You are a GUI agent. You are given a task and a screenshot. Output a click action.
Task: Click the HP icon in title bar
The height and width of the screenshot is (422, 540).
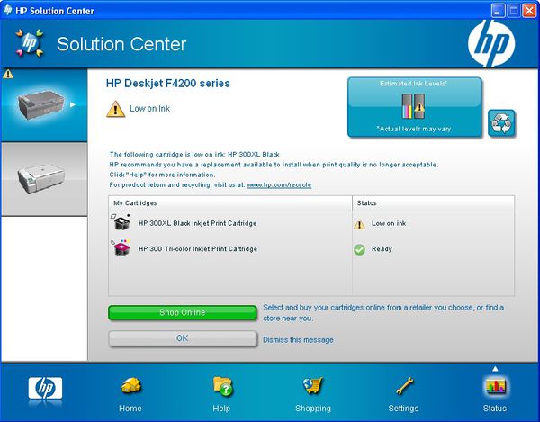point(7,10)
